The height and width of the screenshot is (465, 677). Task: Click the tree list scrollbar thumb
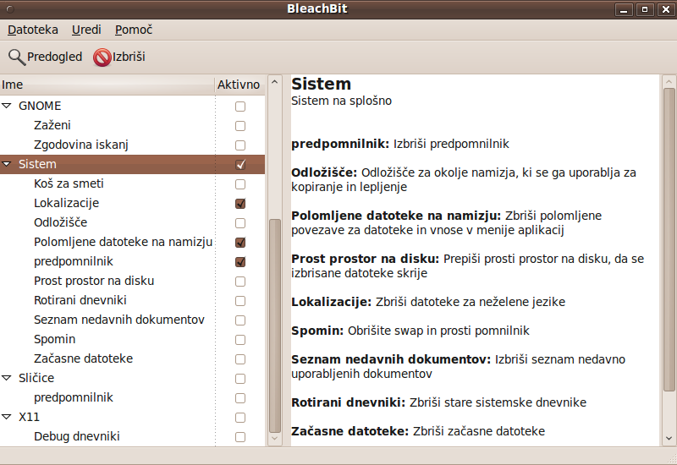pos(274,325)
